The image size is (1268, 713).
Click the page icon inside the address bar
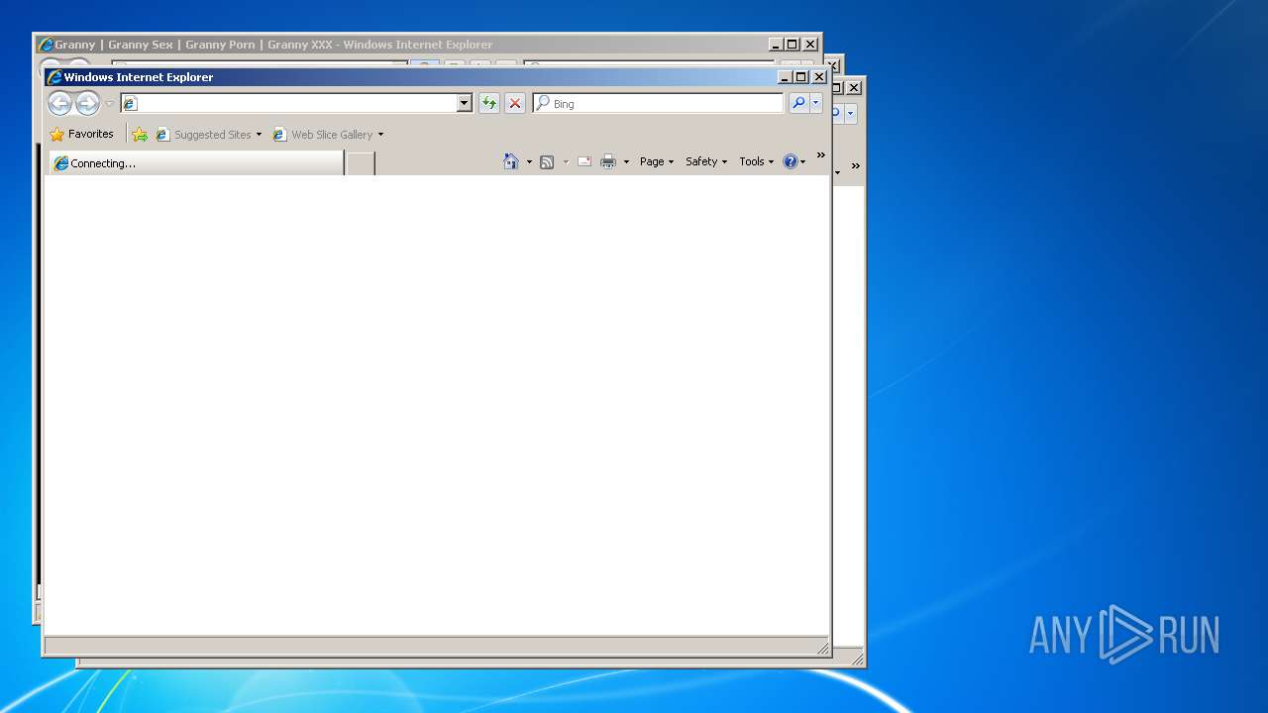(x=130, y=103)
